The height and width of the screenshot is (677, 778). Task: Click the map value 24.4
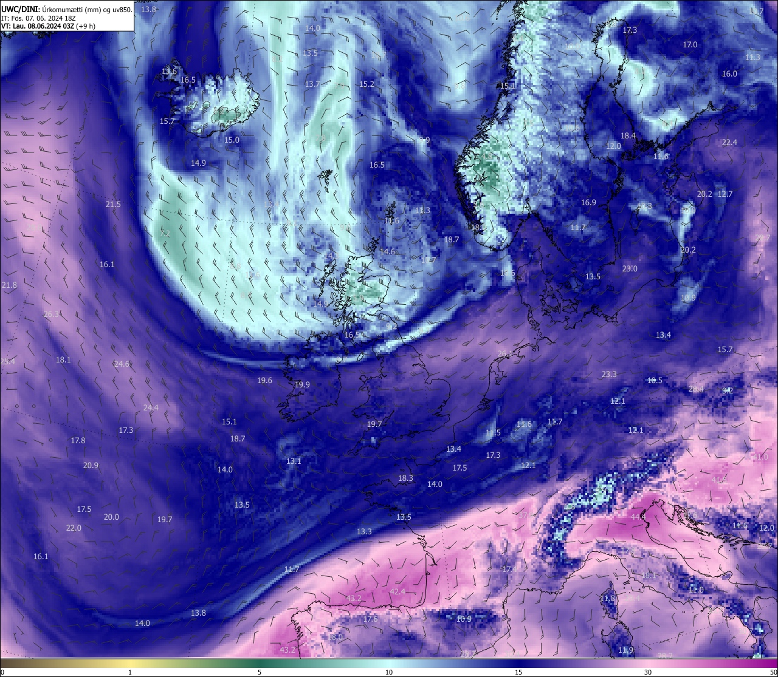coord(151,408)
